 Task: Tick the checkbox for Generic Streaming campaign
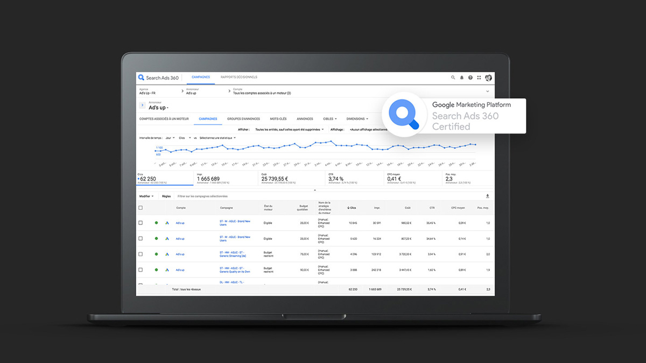pyautogui.click(x=141, y=254)
